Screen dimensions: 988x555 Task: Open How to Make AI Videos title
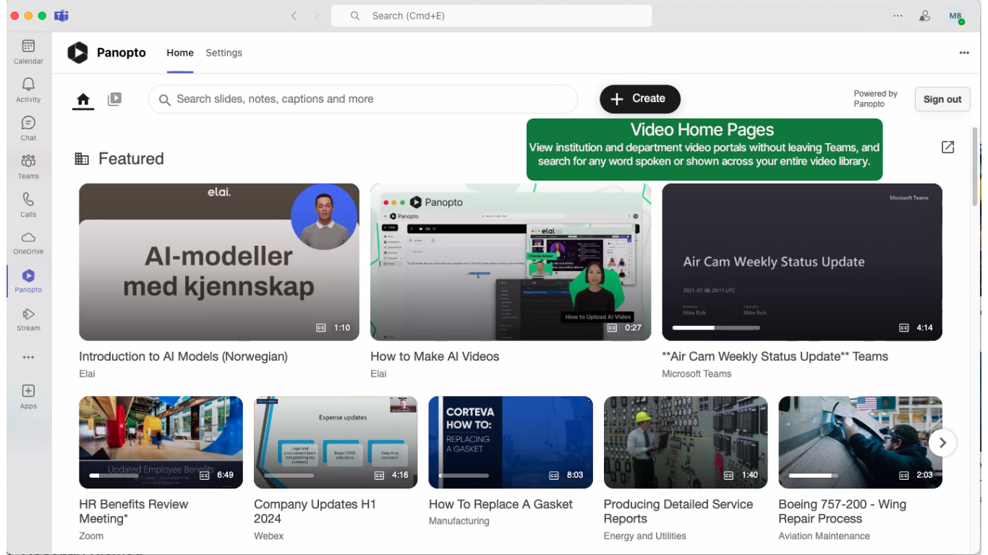[x=435, y=356]
